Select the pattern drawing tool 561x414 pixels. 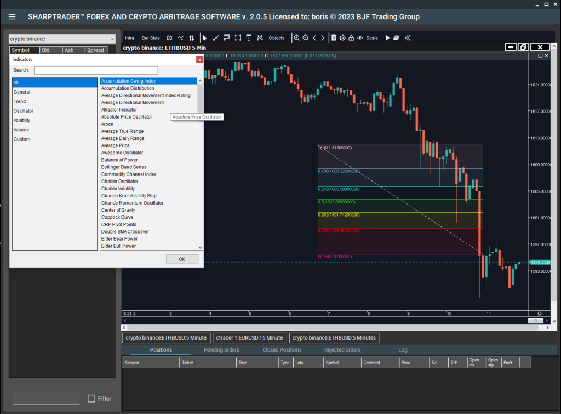click(x=260, y=38)
